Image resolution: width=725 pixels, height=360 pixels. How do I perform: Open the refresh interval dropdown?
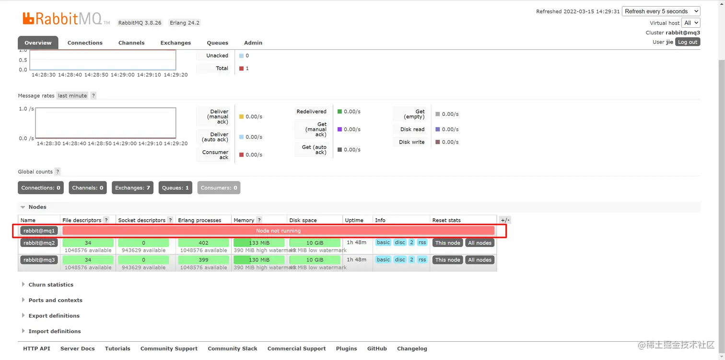[661, 11]
